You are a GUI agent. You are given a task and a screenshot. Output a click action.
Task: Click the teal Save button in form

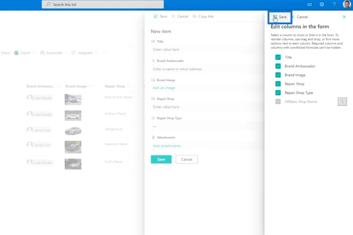pos(161,159)
